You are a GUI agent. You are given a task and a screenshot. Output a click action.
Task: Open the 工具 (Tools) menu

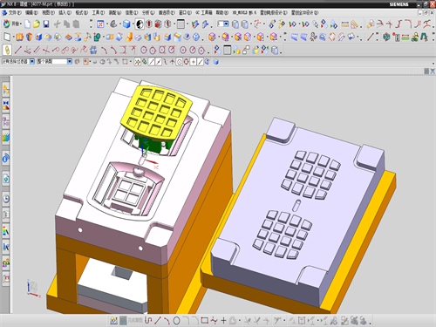tap(98, 13)
